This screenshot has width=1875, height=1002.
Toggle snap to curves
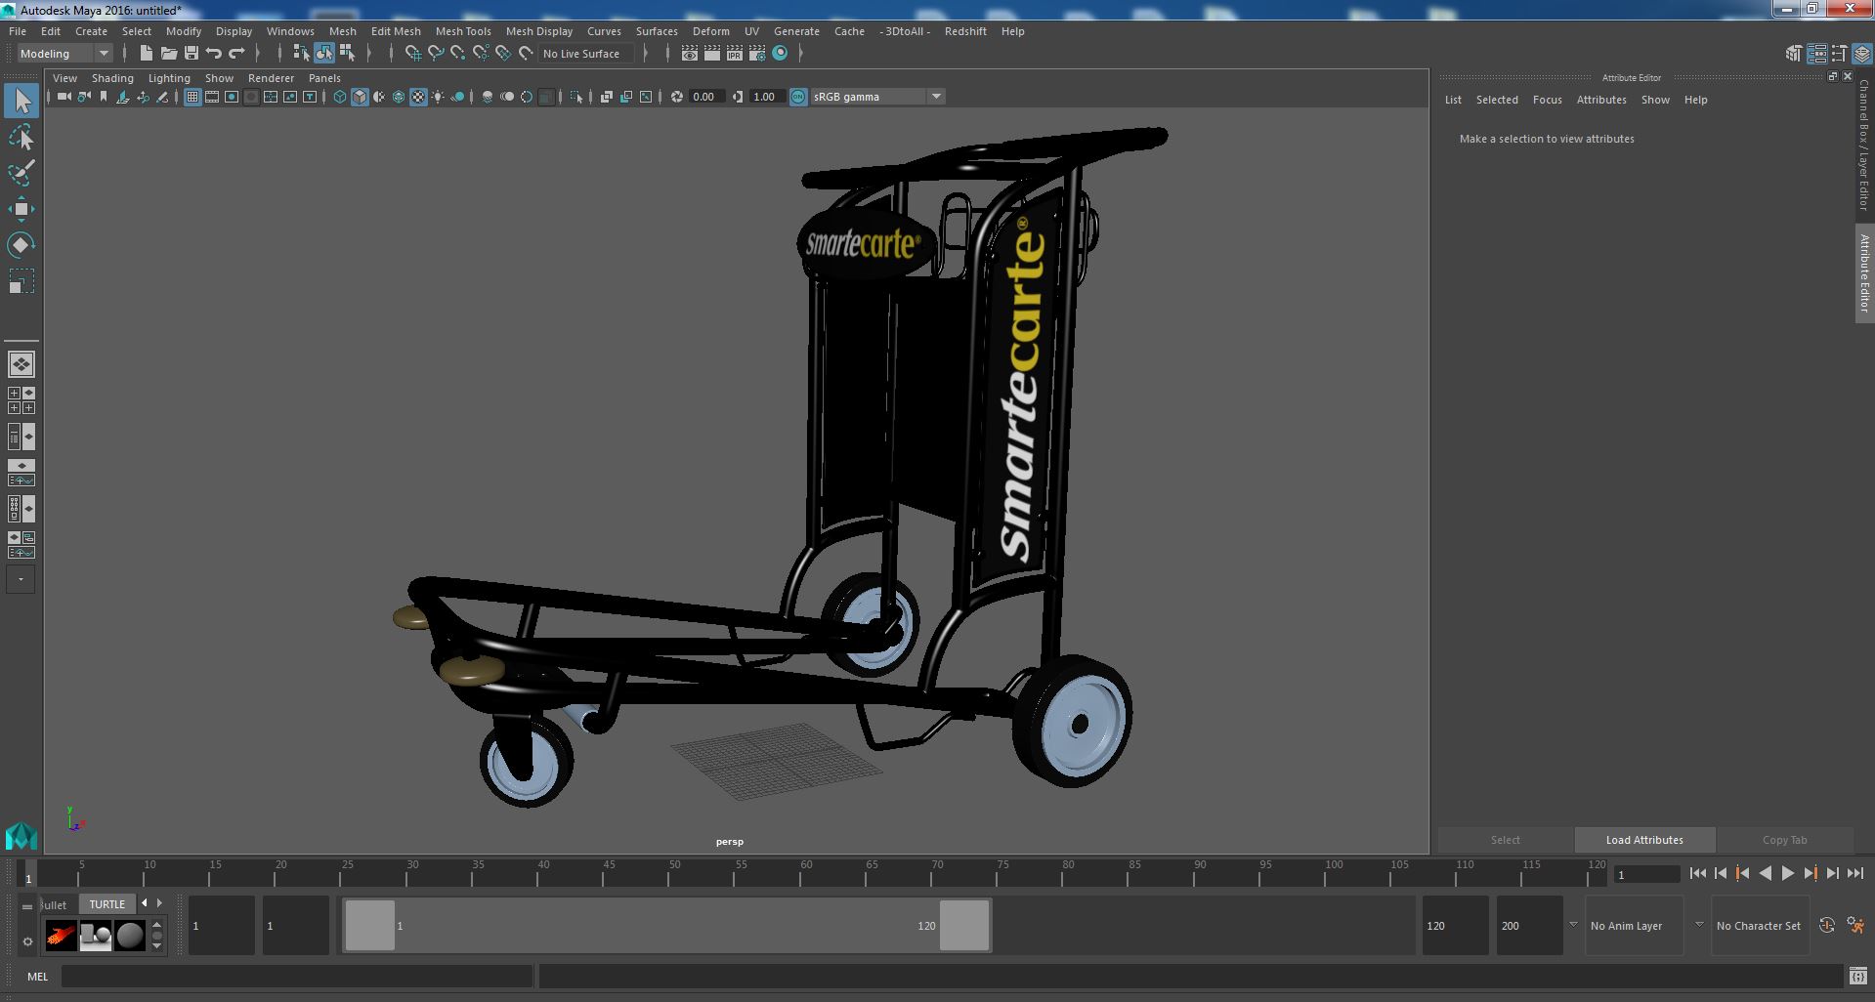(x=436, y=54)
